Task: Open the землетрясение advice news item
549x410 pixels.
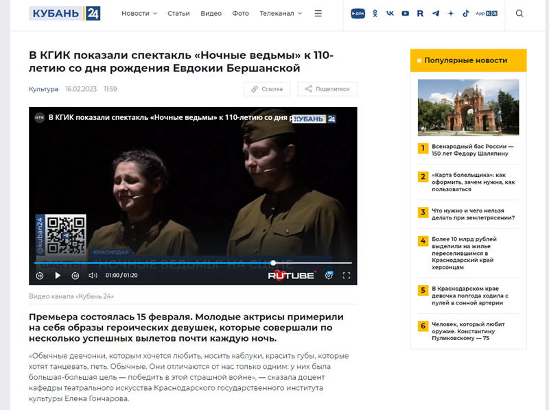Action: coord(474,214)
